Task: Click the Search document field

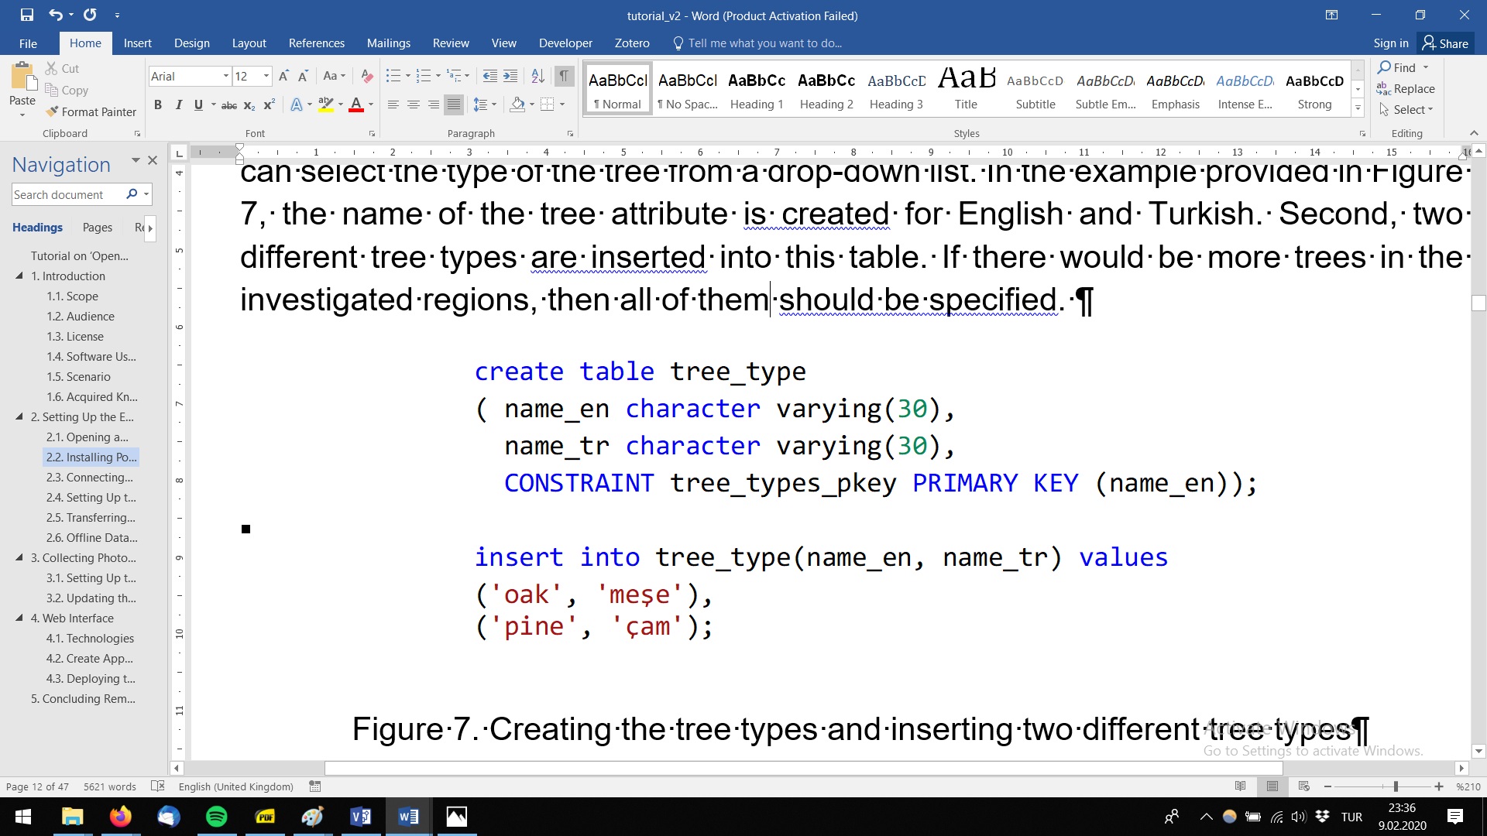Action: click(67, 194)
